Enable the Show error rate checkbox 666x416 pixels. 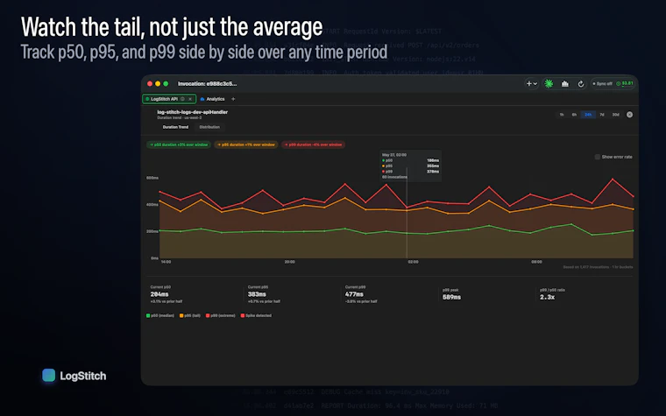point(598,157)
